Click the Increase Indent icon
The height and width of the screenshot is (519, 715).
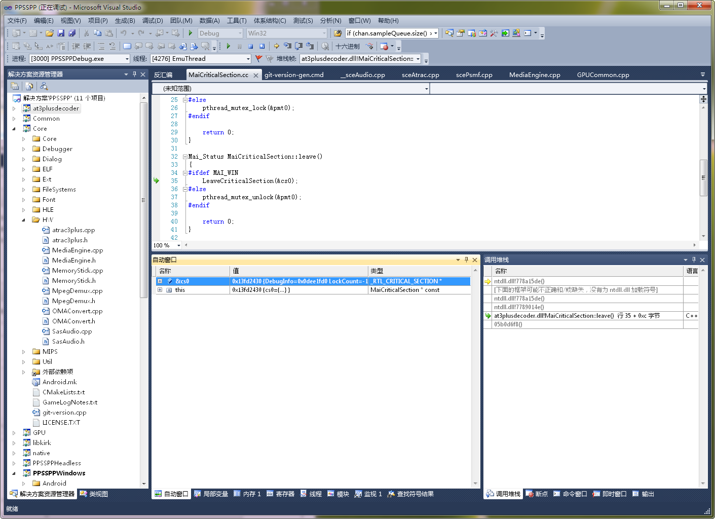click(87, 46)
